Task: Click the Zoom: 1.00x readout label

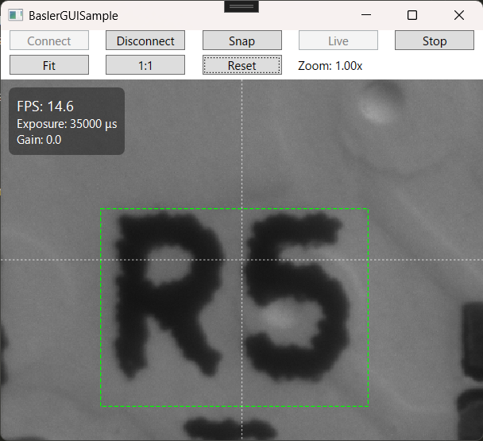Action: 330,65
